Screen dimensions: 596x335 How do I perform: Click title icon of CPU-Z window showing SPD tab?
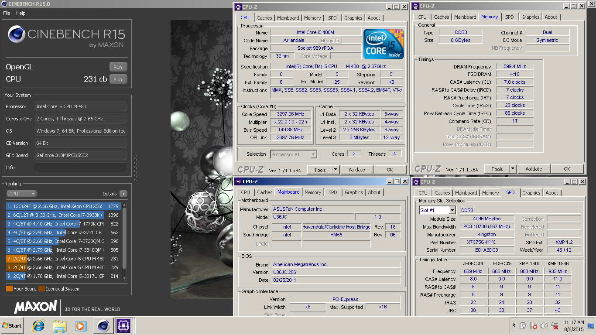415,182
